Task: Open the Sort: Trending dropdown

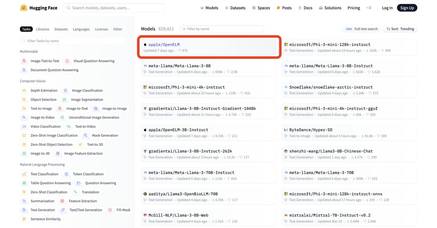Action: (400, 29)
